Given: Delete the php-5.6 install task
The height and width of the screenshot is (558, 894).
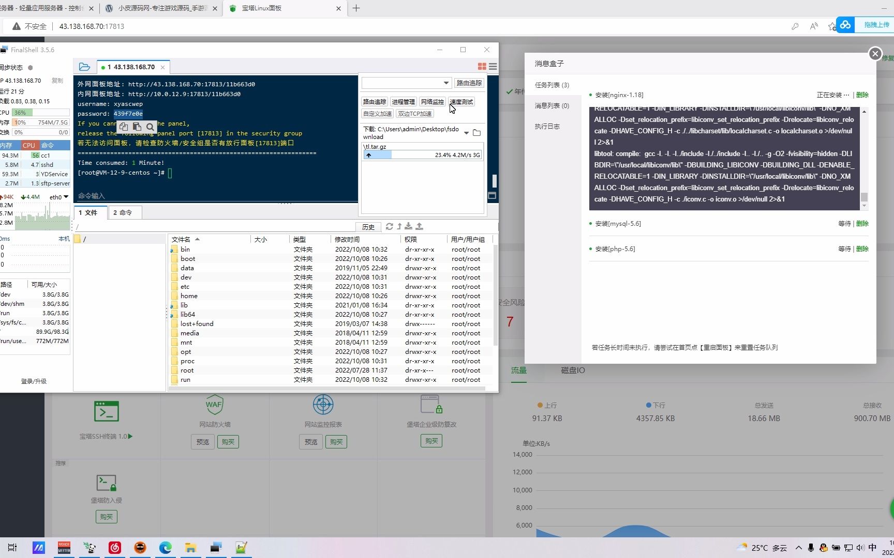Looking at the screenshot, I should 862,249.
